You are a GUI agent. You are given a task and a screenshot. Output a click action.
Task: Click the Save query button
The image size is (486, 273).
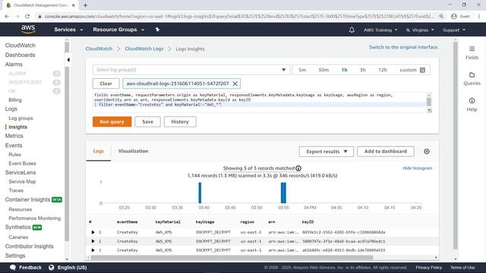(147, 121)
